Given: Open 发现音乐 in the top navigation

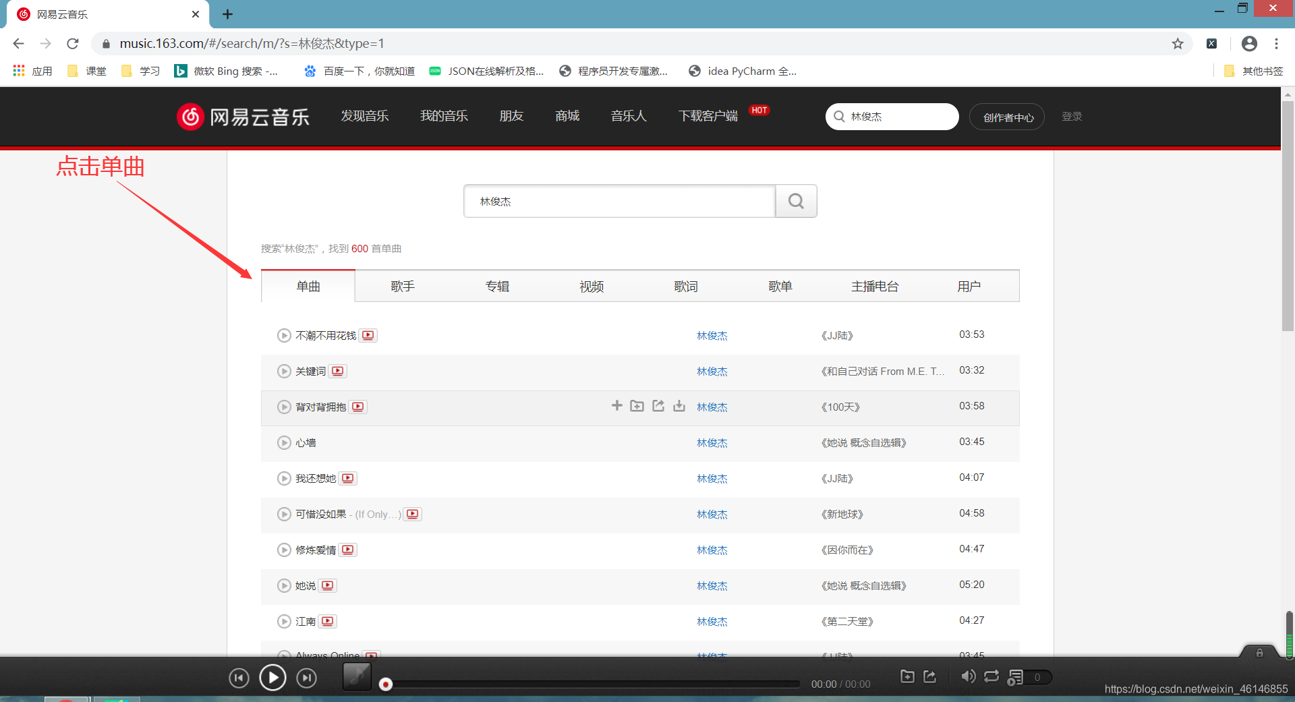Looking at the screenshot, I should (365, 116).
